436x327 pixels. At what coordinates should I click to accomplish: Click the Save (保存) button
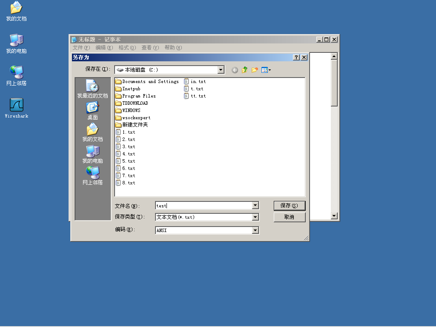(290, 206)
